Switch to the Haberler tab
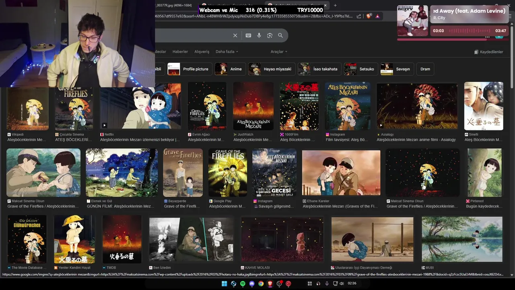 click(180, 52)
